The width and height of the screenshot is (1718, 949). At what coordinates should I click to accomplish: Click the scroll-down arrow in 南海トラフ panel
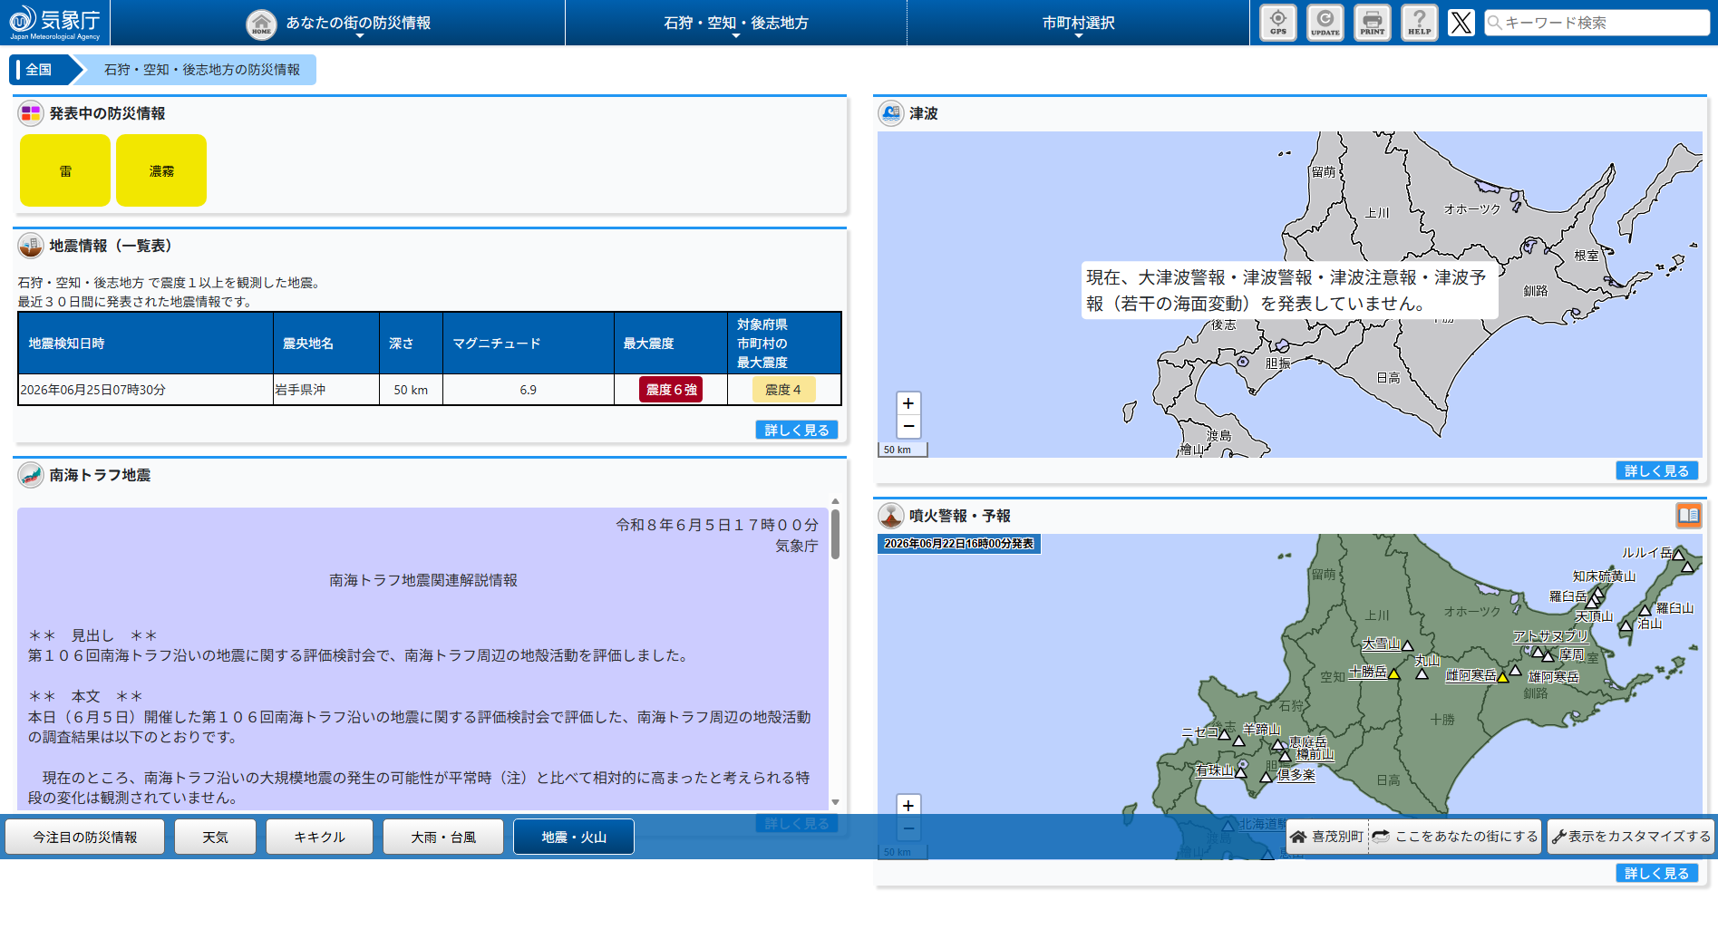point(835,802)
